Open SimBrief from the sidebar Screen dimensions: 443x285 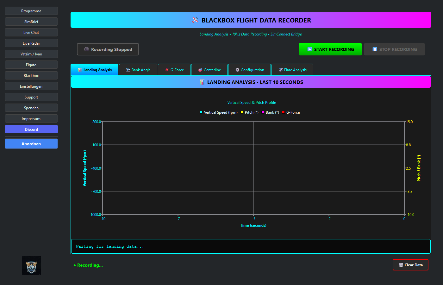(x=31, y=22)
